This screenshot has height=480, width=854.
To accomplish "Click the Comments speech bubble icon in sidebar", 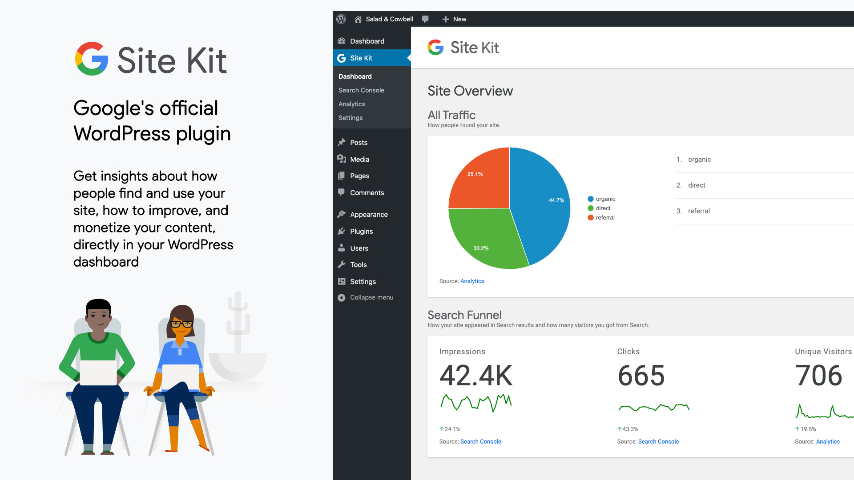I will coord(342,192).
